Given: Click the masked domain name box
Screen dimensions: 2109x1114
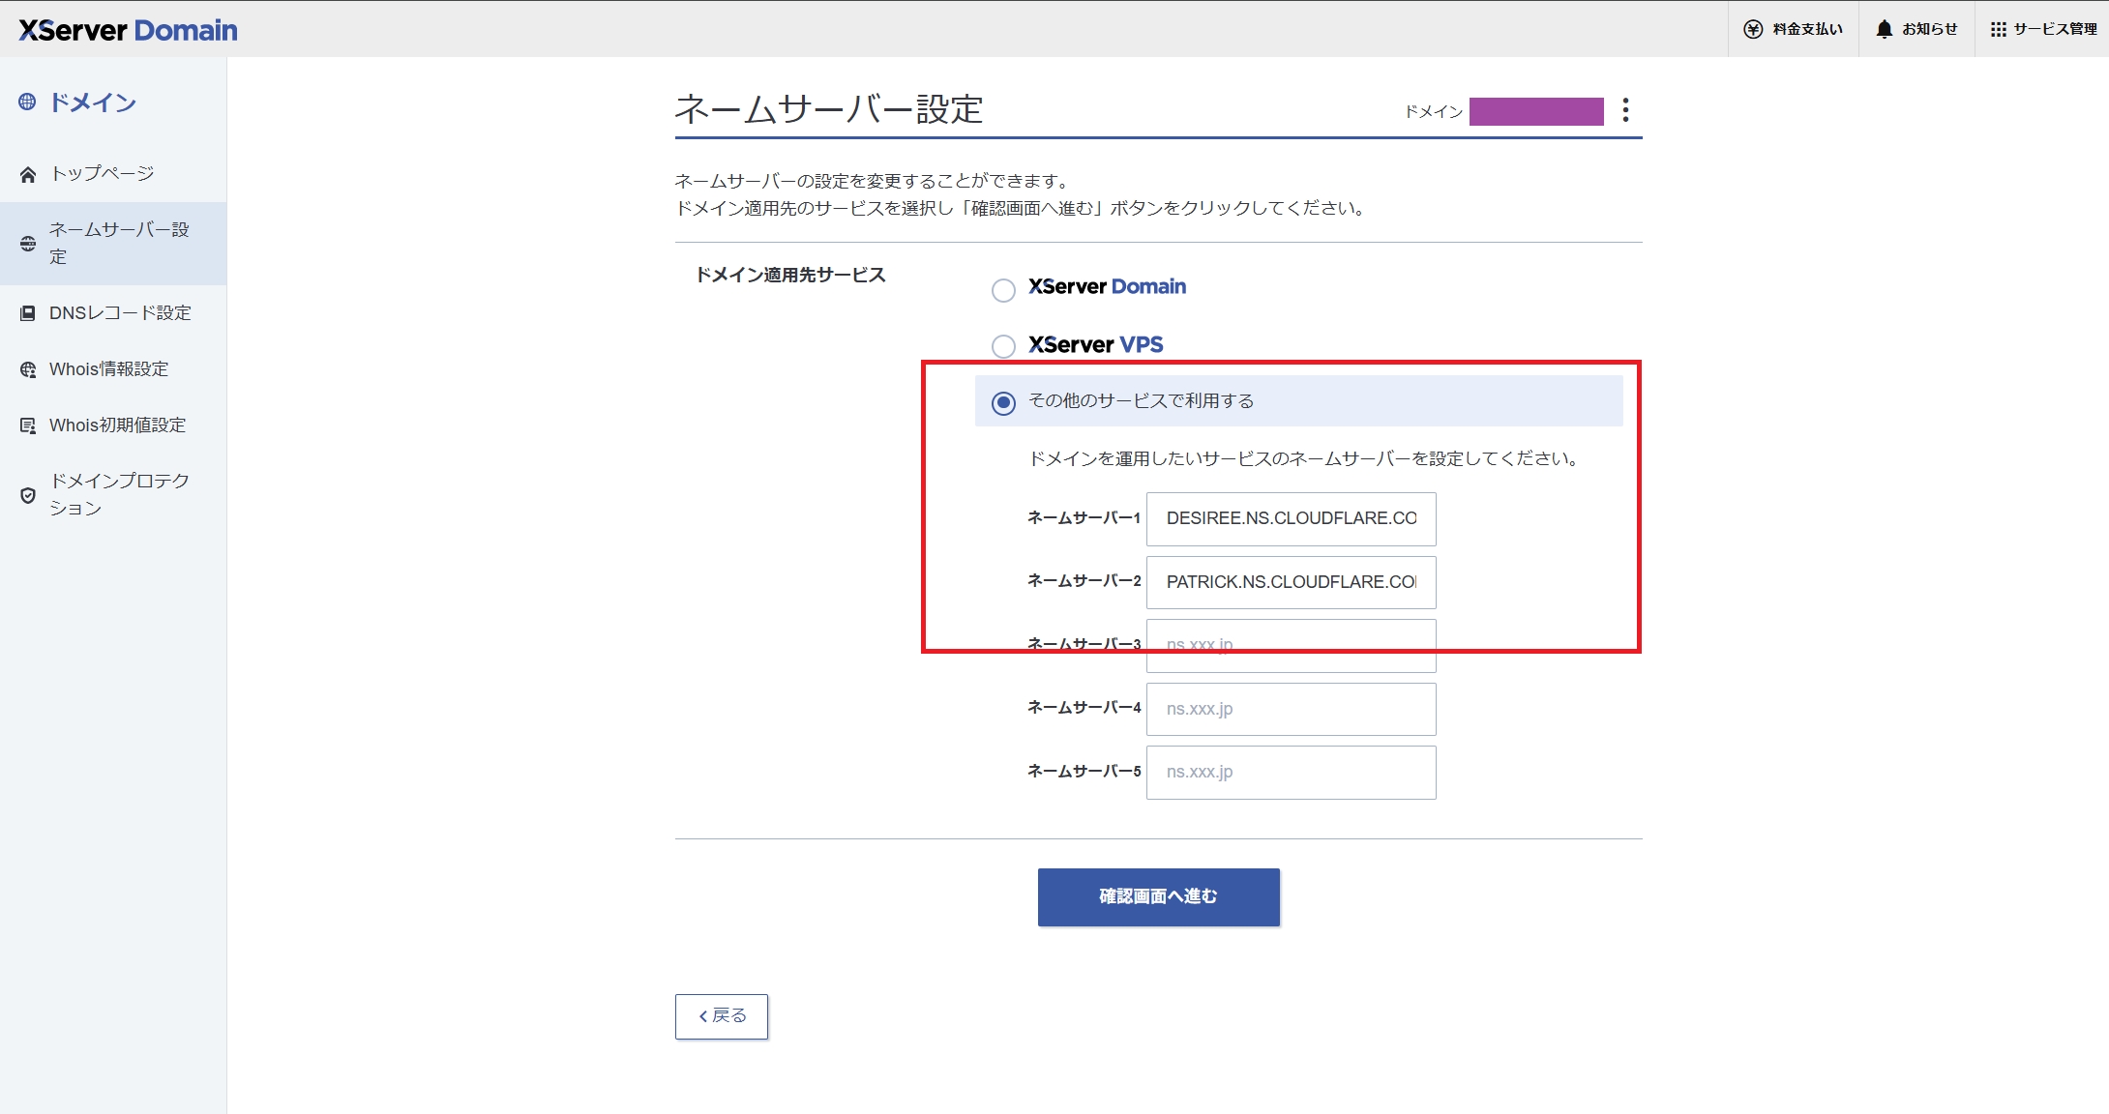Looking at the screenshot, I should [x=1536, y=111].
